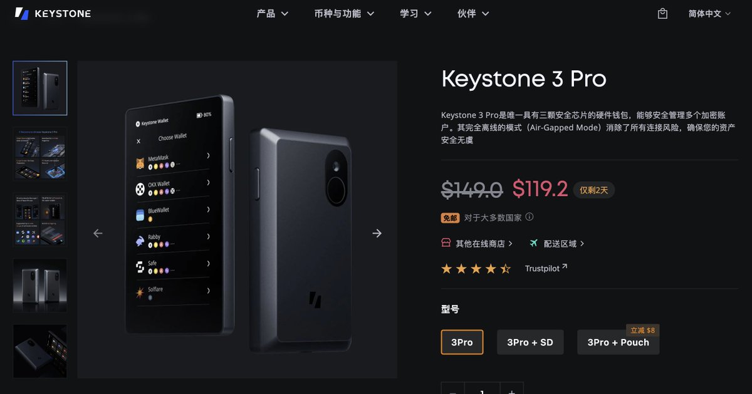Select the 3Pro model option
Screen dimensions: 752x394
coord(462,342)
